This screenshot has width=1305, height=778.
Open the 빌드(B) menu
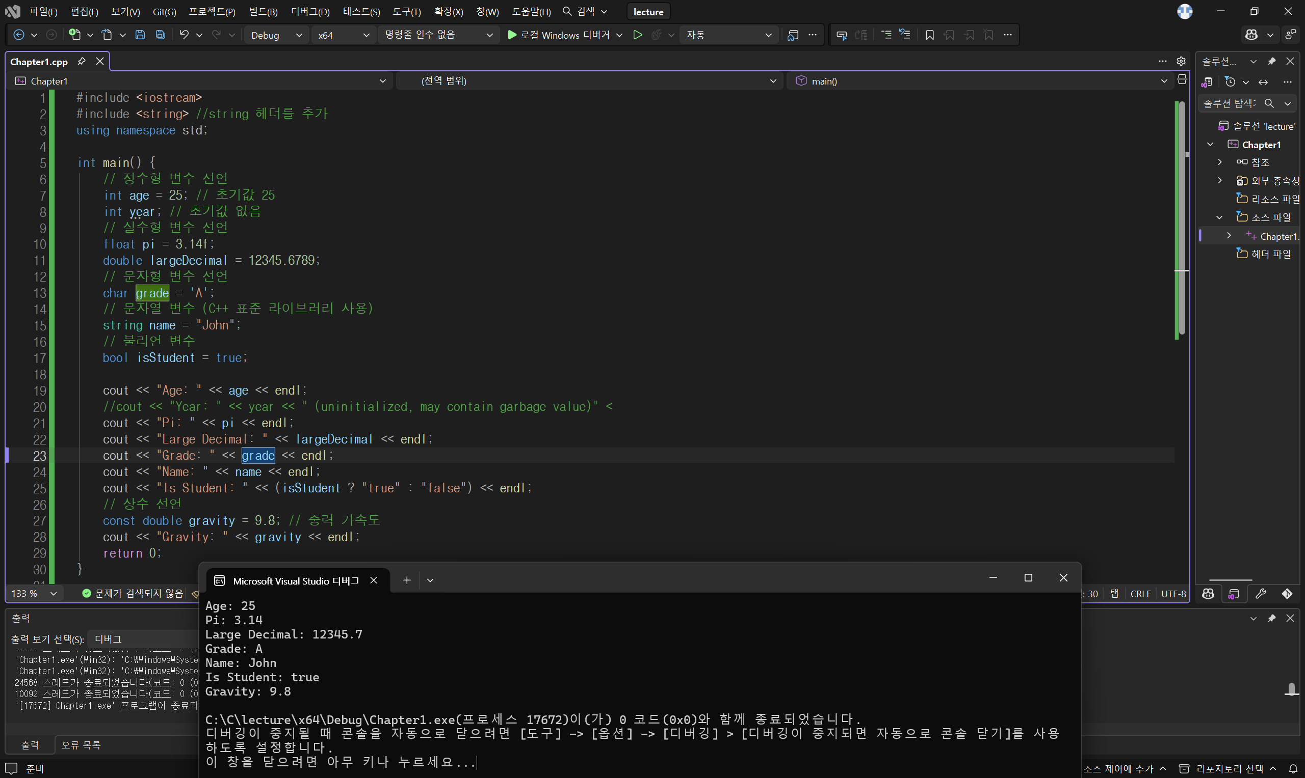coord(264,12)
